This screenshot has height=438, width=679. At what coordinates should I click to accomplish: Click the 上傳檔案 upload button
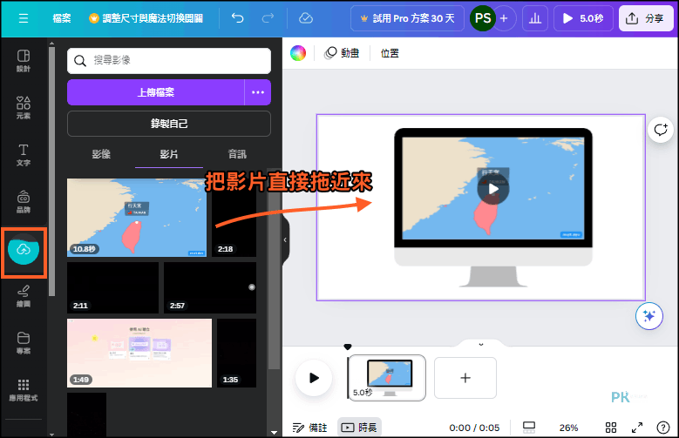tap(156, 92)
